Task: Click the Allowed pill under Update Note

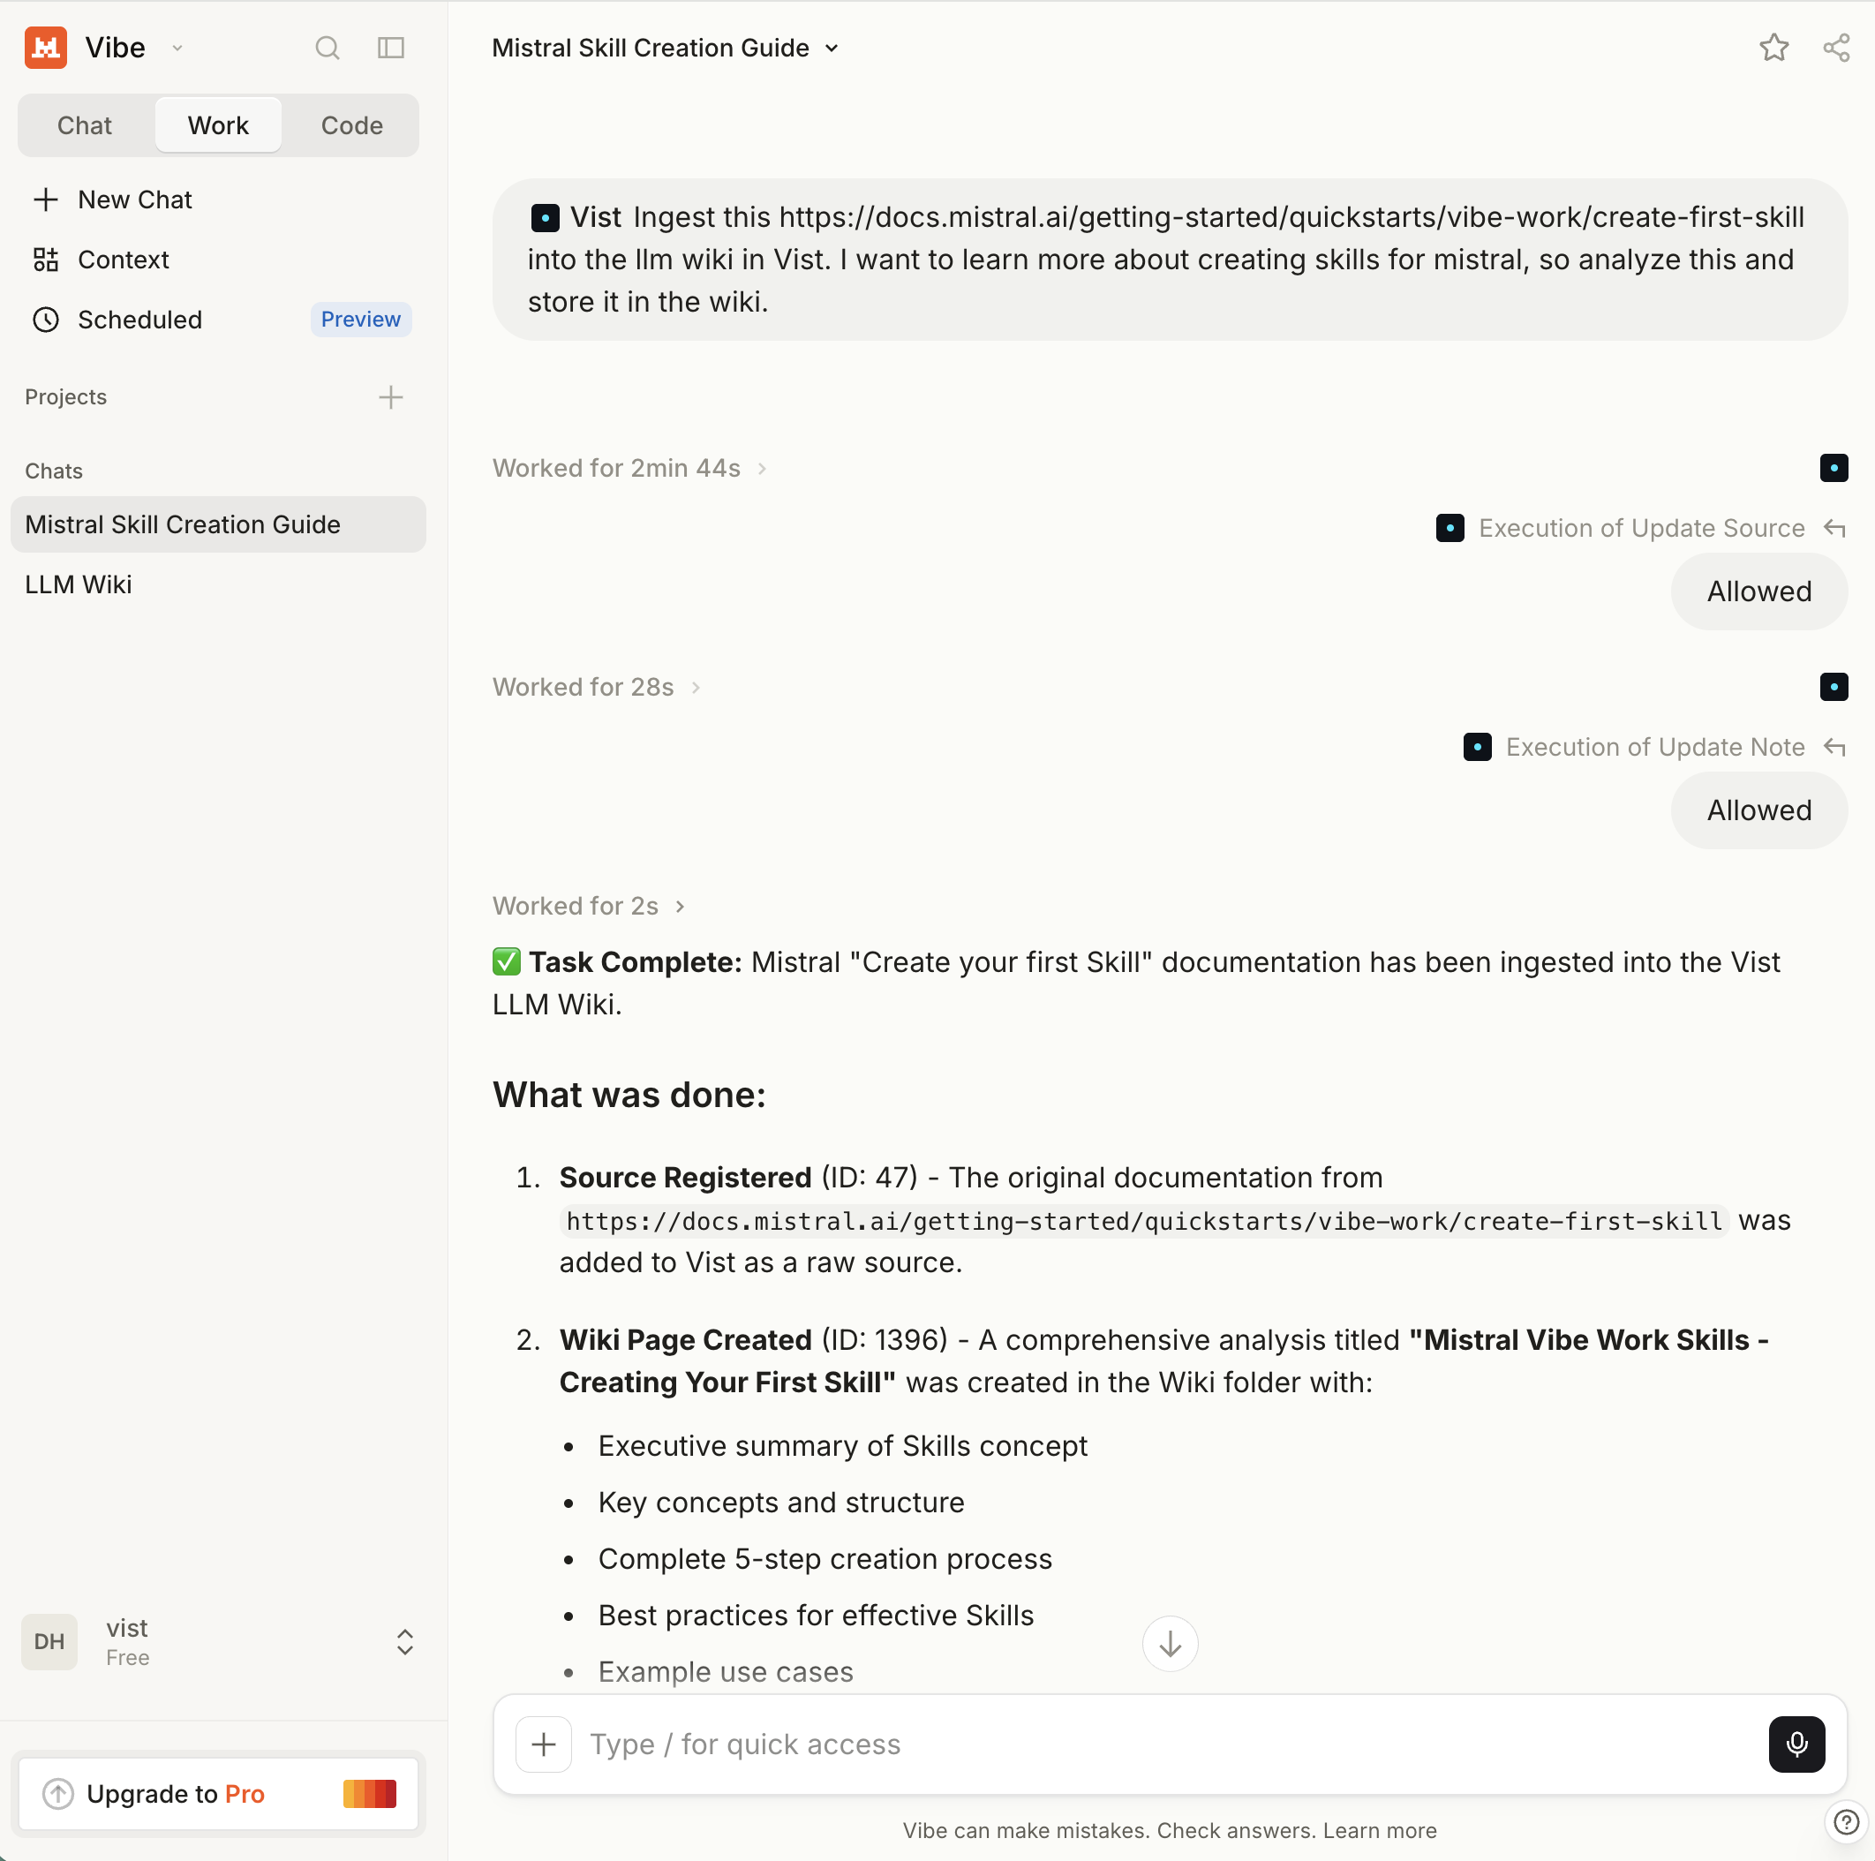Action: pyautogui.click(x=1758, y=810)
